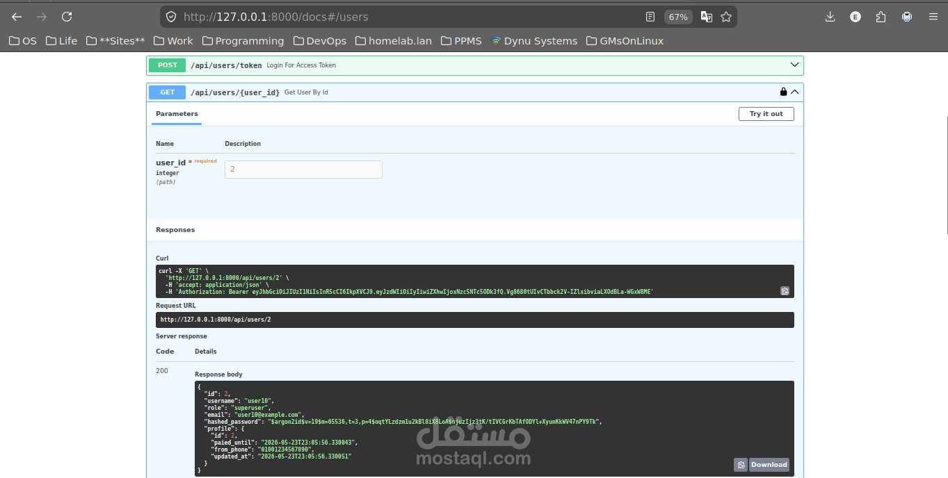Click the Try it out button

coord(766,114)
